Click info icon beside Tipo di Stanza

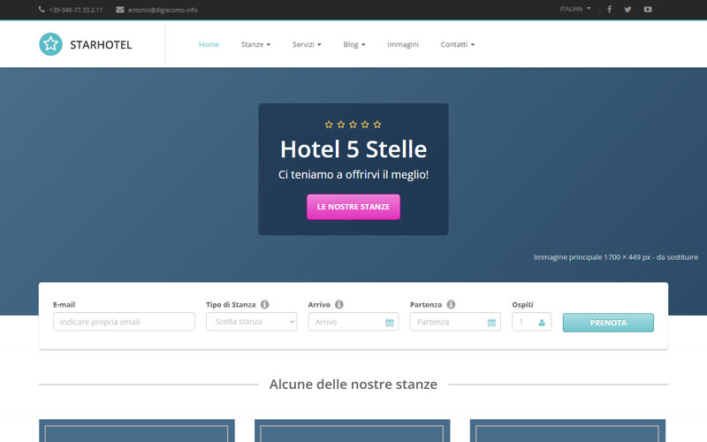(264, 304)
